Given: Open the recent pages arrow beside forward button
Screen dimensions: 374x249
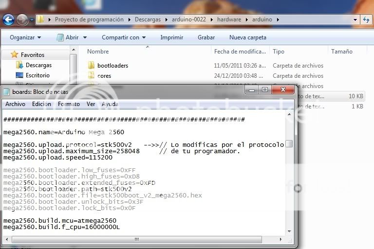Looking at the screenshot, I should [32, 20].
